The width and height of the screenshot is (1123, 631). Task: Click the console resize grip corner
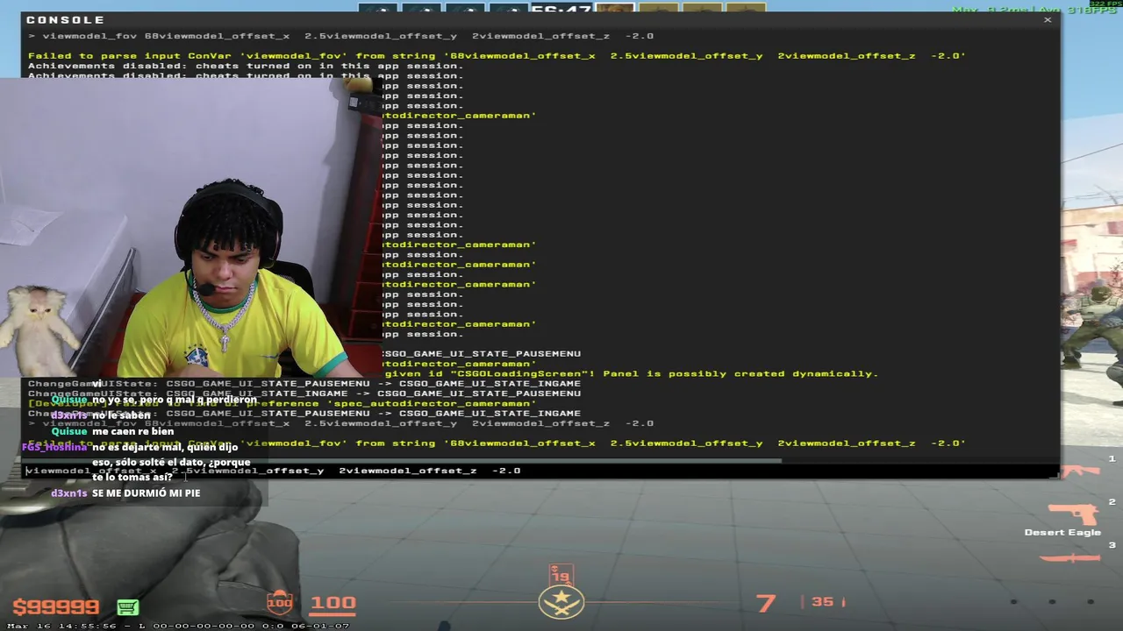pyautogui.click(x=1053, y=473)
